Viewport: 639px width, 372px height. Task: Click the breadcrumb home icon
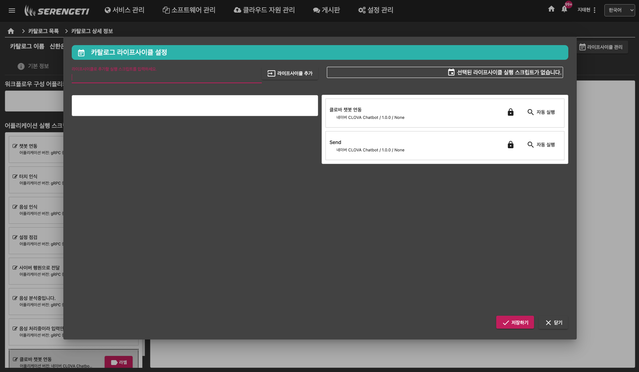coord(11,31)
